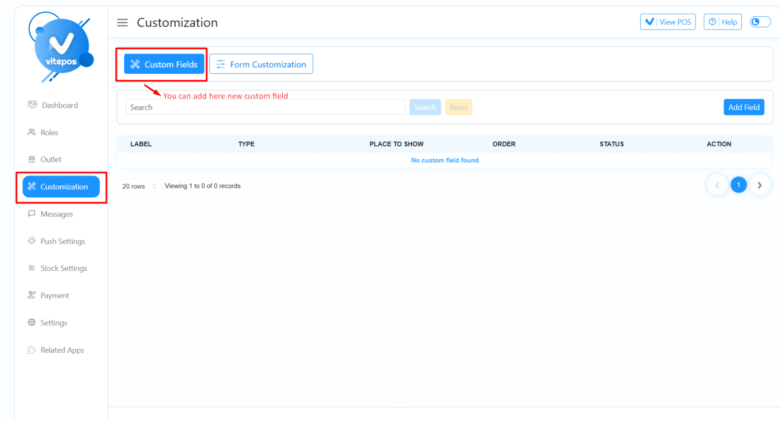Screen dimensions: 781x421
Task: Open Related Apps menu item
Action: [56, 350]
